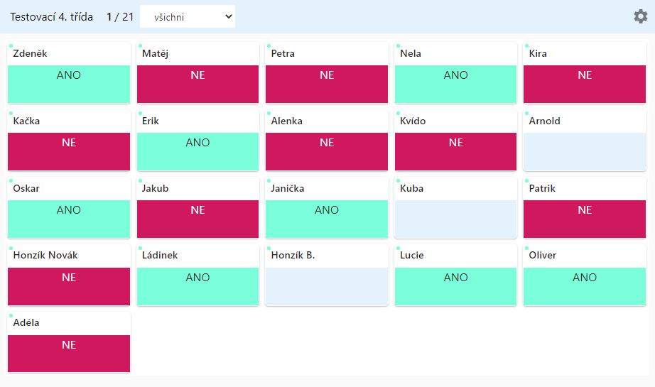Select Oliver's ANO response
655x387 pixels.
coord(585,286)
